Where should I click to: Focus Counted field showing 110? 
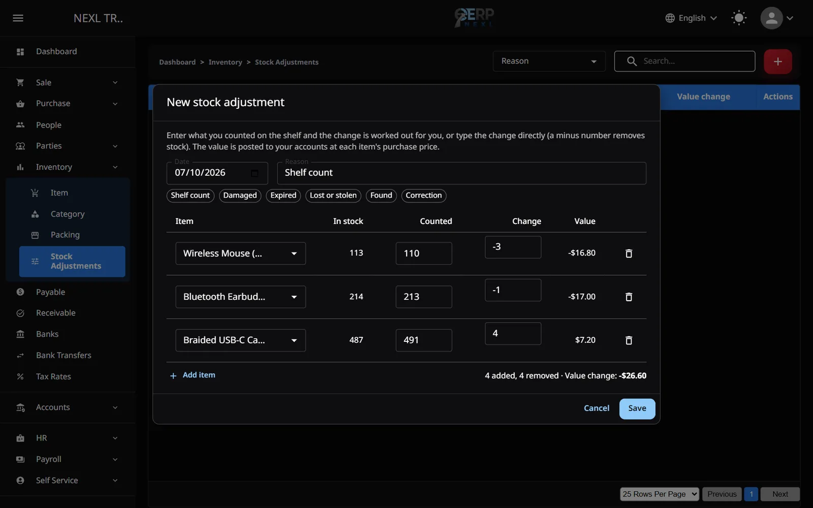424,253
